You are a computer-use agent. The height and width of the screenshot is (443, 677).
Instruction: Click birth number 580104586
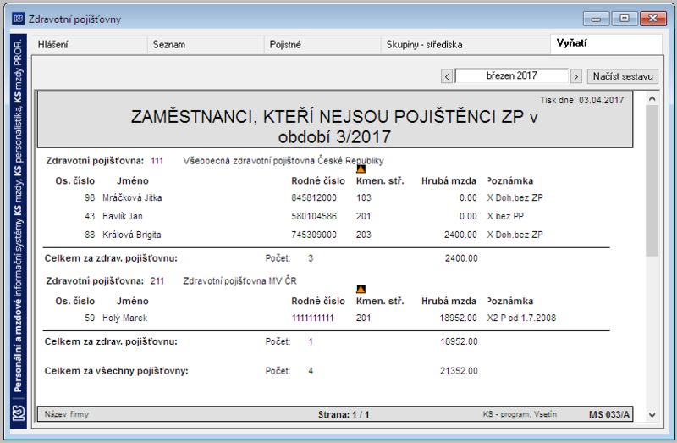(314, 216)
